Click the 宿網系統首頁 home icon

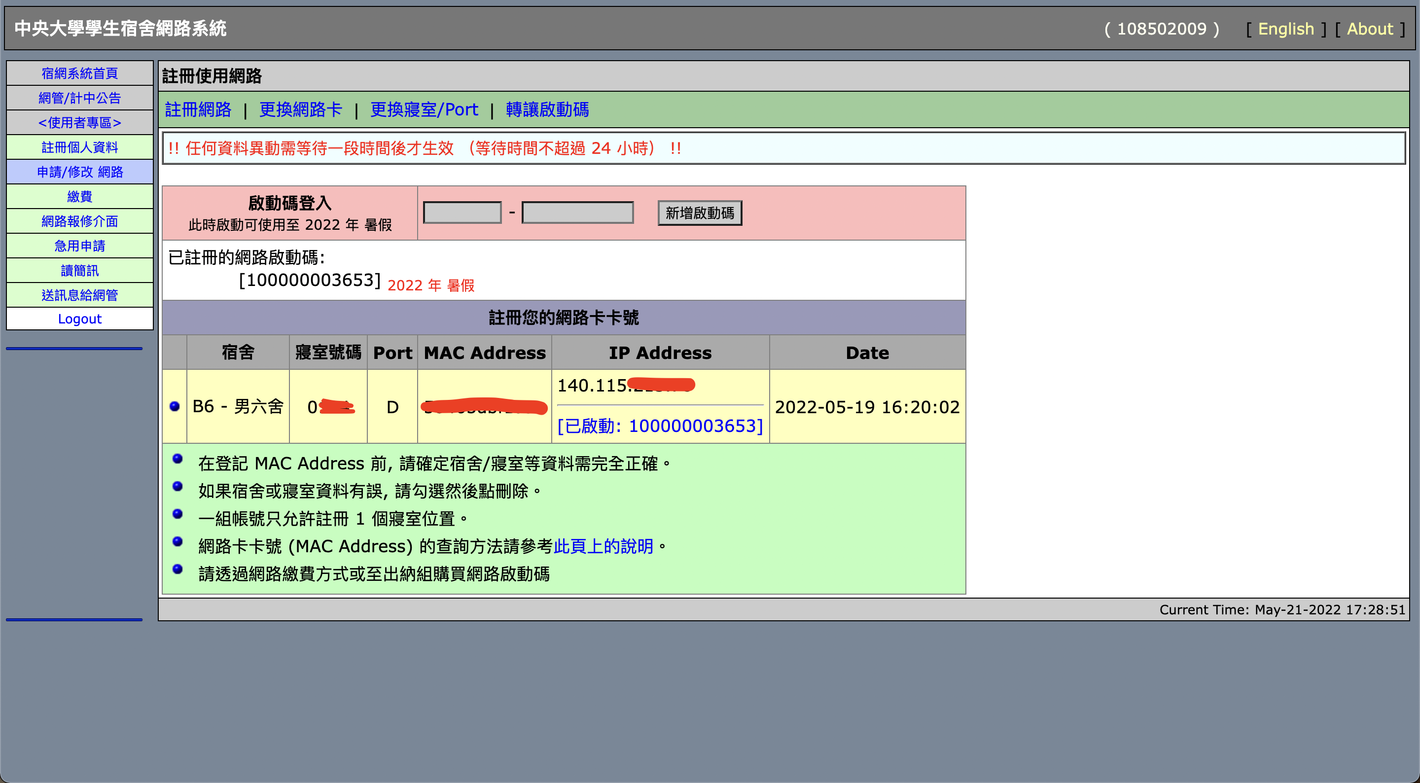point(79,72)
